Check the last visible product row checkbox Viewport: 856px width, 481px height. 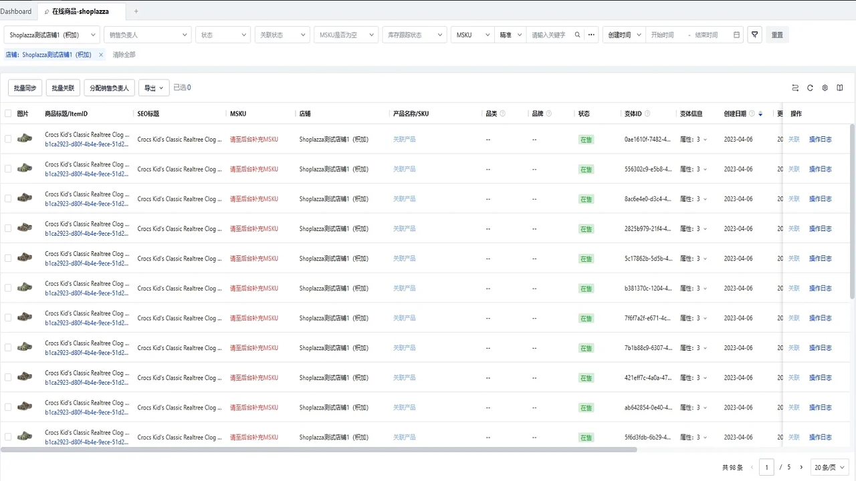pyautogui.click(x=8, y=437)
